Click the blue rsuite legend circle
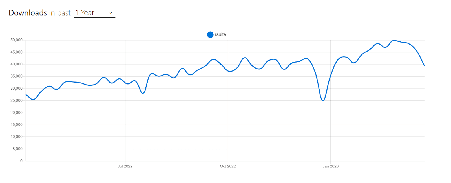Screen dimensions: 451x183 (210, 35)
